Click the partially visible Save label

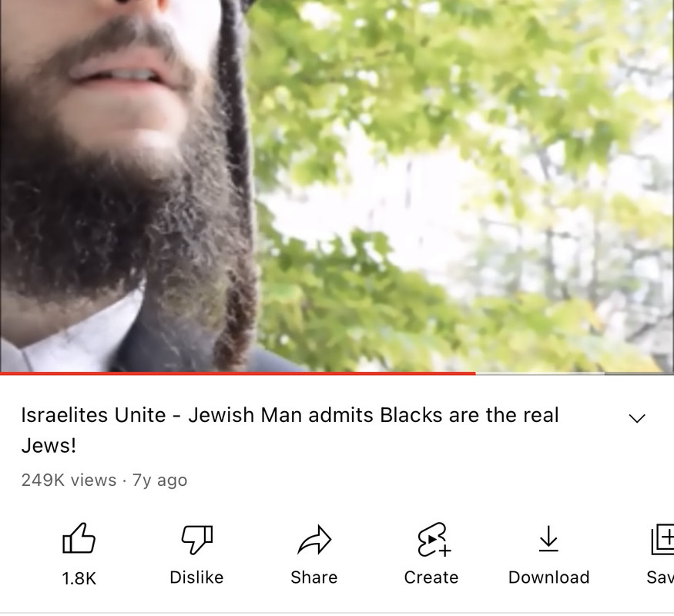click(660, 577)
